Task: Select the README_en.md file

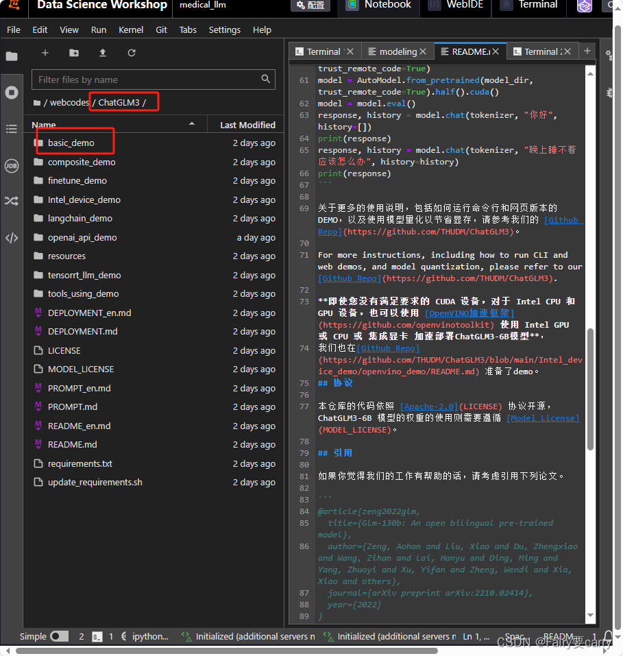Action: [x=153, y=426]
